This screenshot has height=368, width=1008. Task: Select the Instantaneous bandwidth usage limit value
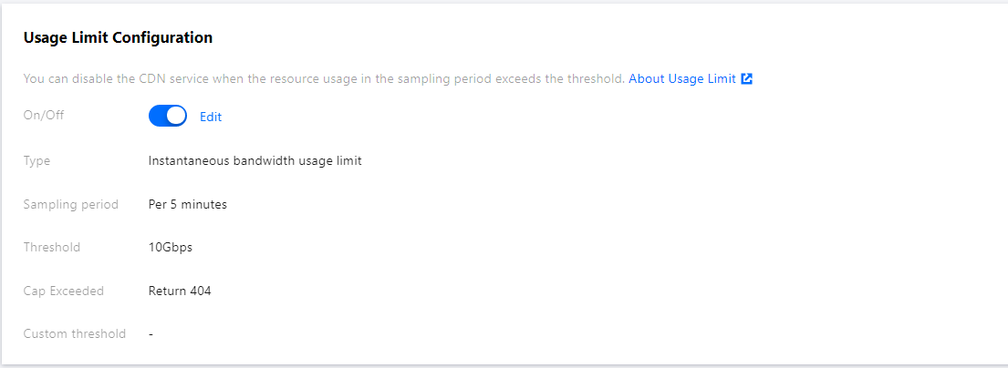(255, 161)
